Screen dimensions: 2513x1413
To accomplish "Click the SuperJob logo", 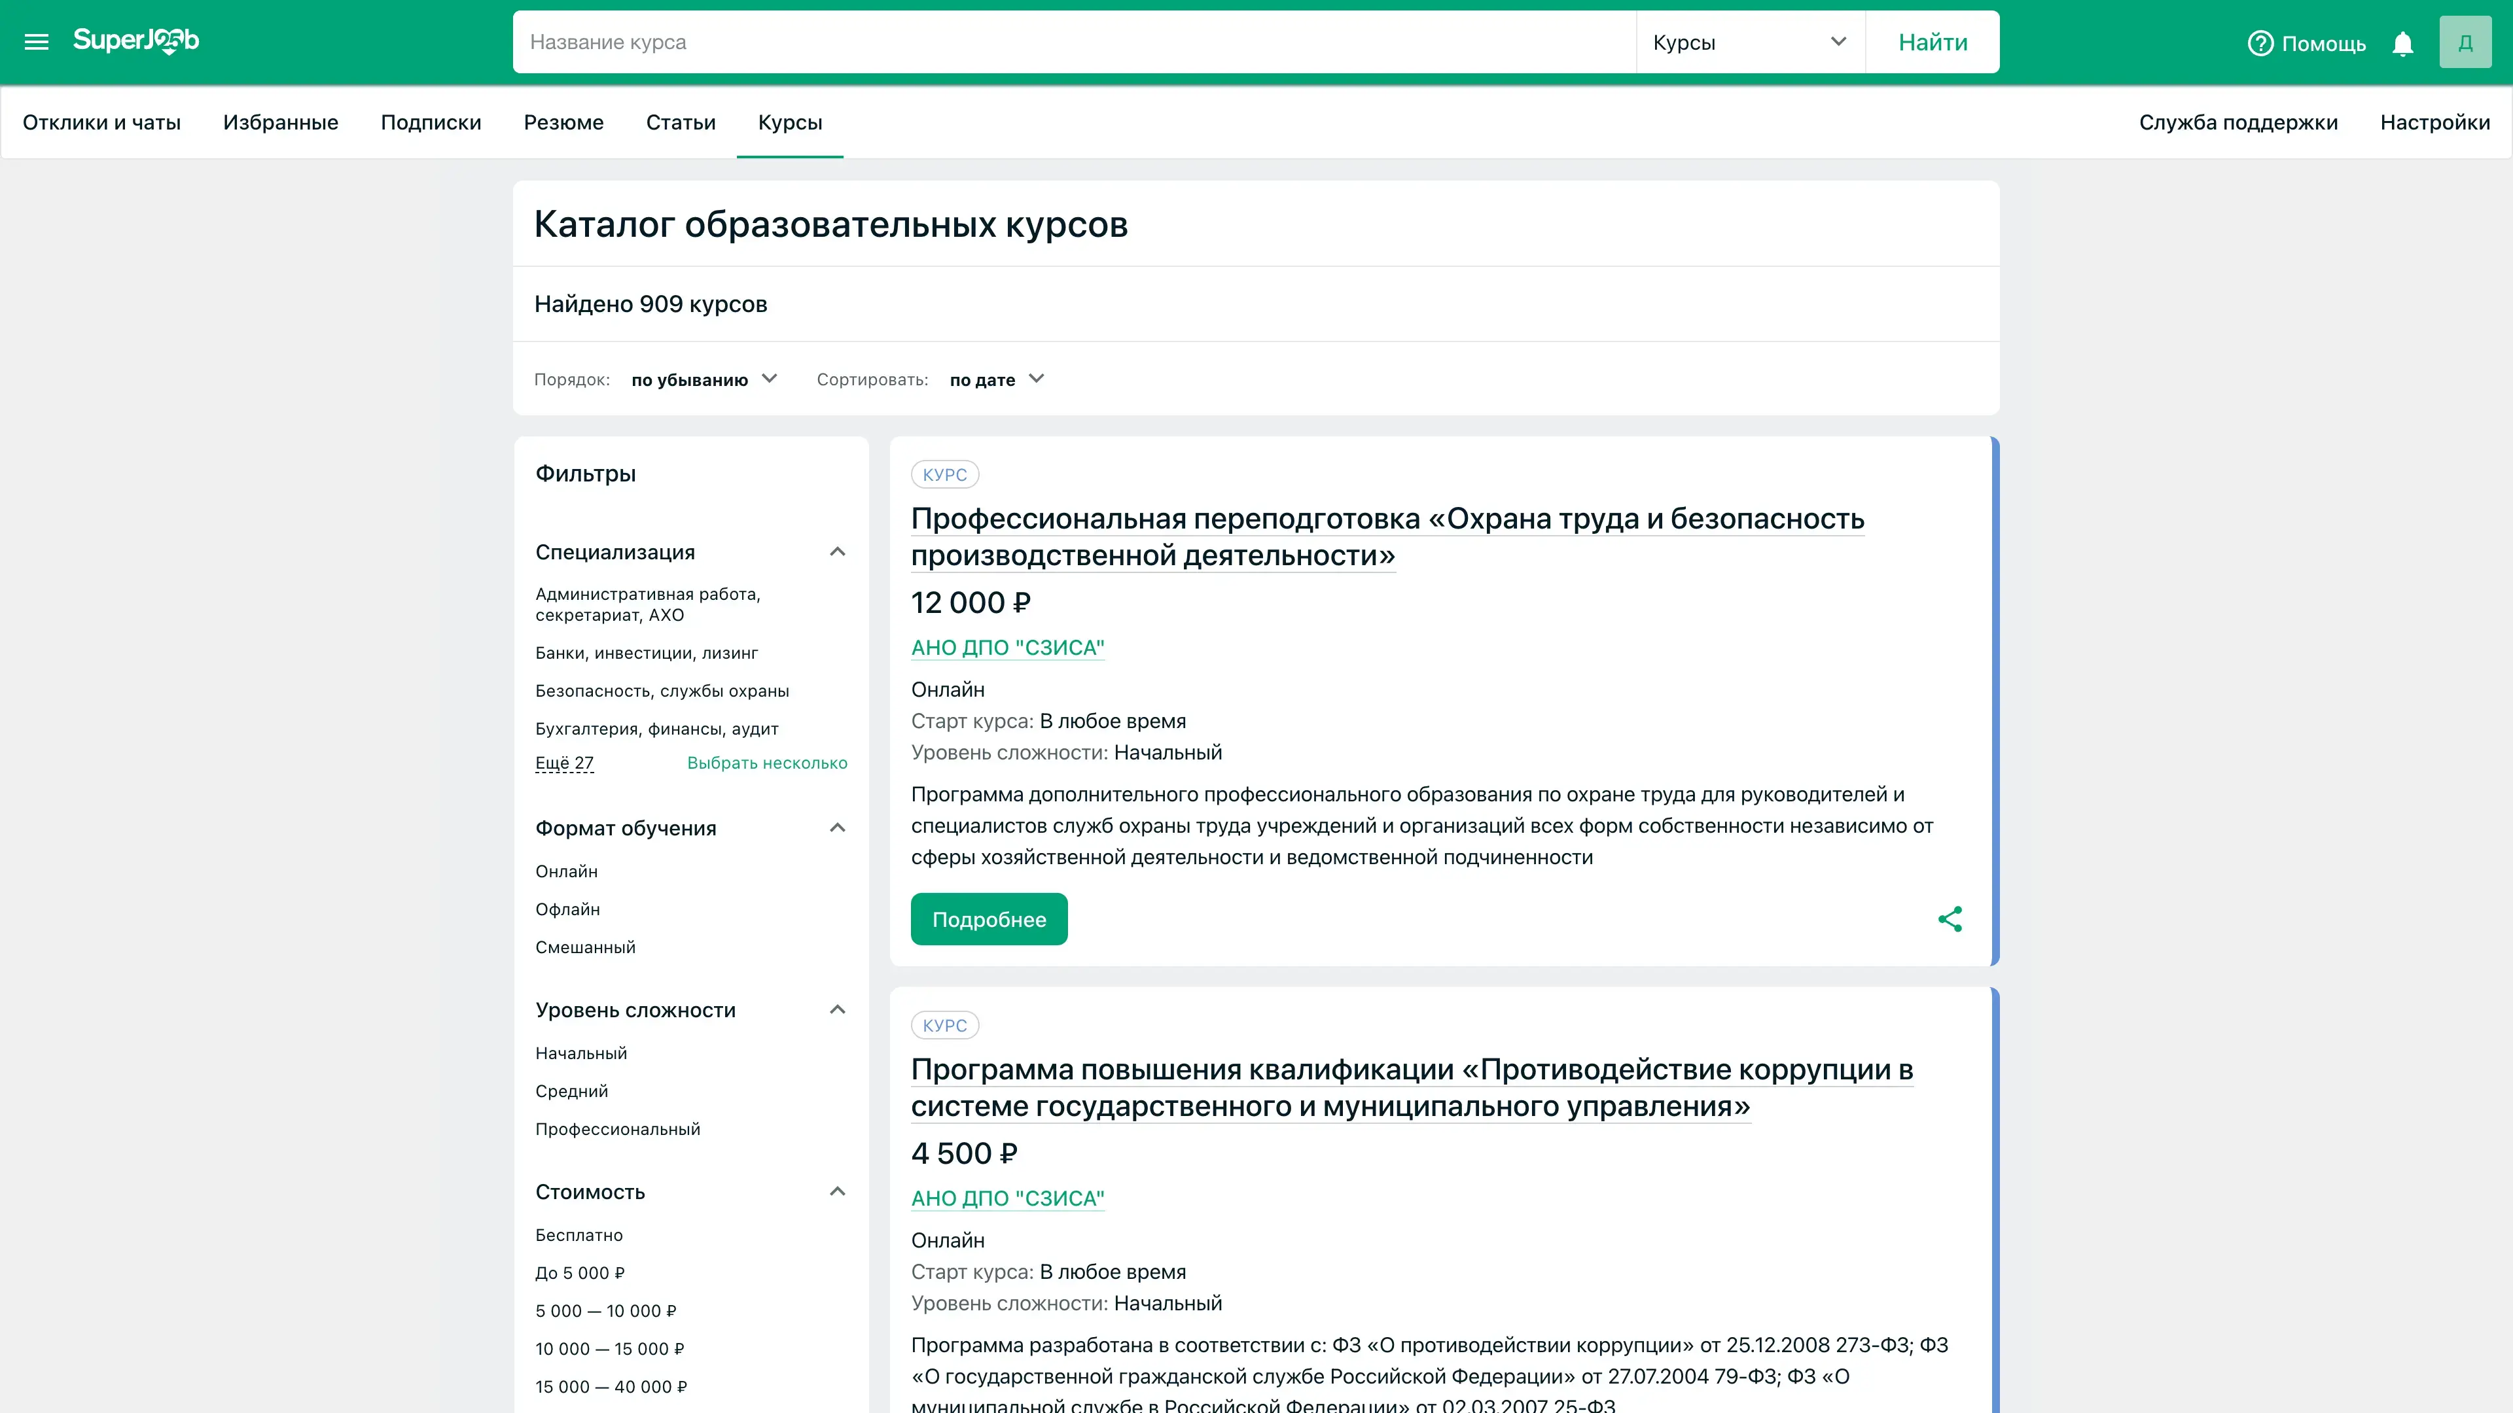I will point(135,40).
